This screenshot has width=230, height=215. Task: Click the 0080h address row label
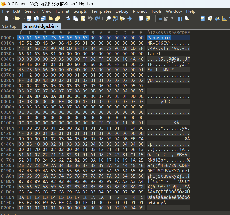pyautogui.click(x=7, y=80)
